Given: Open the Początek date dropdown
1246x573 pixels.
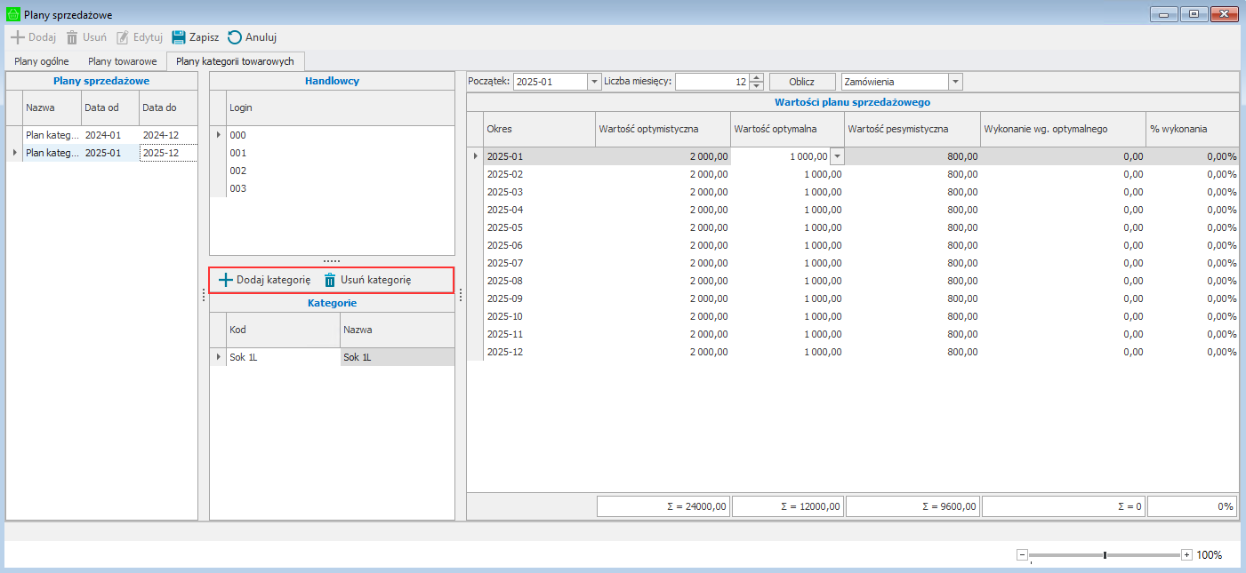Looking at the screenshot, I should coord(594,82).
